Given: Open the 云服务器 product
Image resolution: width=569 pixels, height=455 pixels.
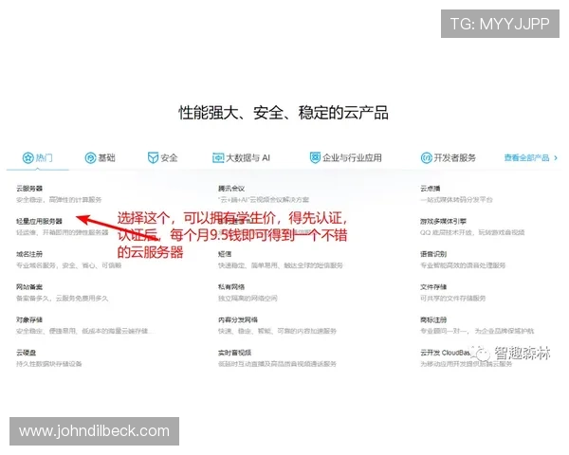Looking at the screenshot, I should [x=29, y=189].
